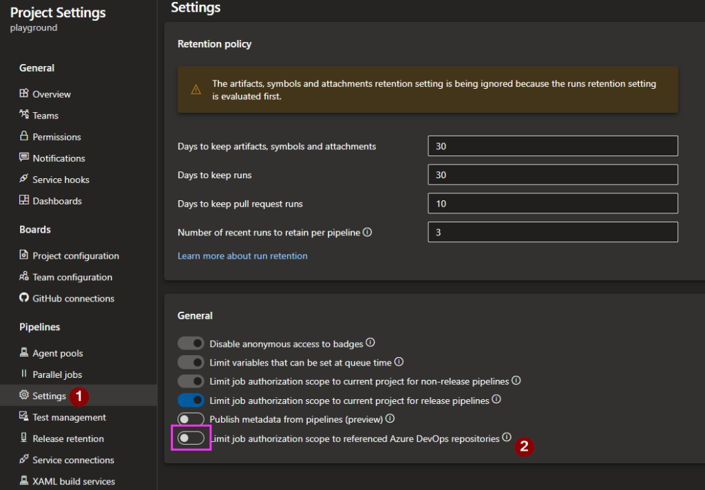Enable scope limit to referenced Azure DevOps repositories
Image resolution: width=705 pixels, height=490 pixels.
click(x=191, y=438)
